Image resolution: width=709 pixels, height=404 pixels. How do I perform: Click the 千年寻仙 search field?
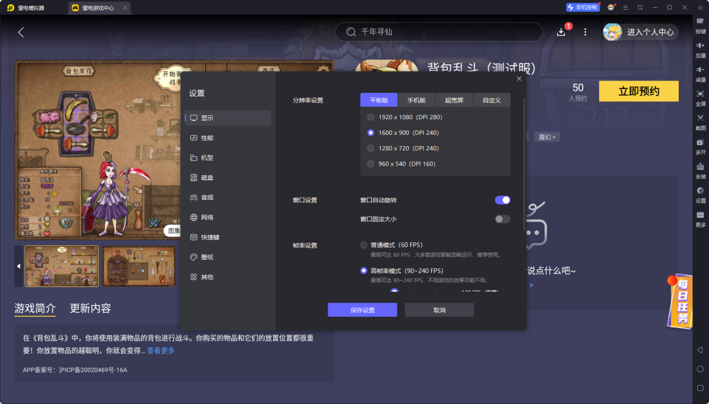click(439, 32)
